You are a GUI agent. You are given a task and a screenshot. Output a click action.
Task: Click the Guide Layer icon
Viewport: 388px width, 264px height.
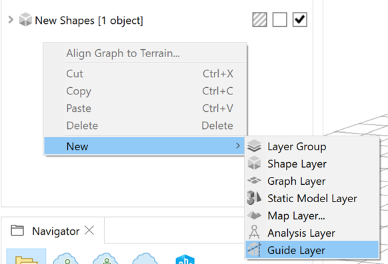click(254, 249)
